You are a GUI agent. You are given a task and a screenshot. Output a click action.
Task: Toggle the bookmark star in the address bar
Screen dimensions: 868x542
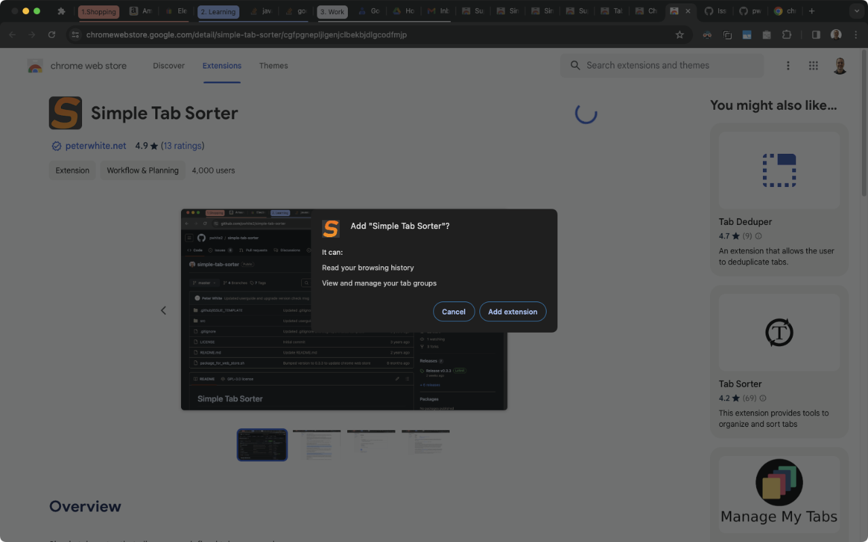pyautogui.click(x=680, y=35)
